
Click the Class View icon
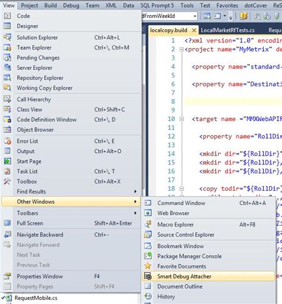[7, 109]
